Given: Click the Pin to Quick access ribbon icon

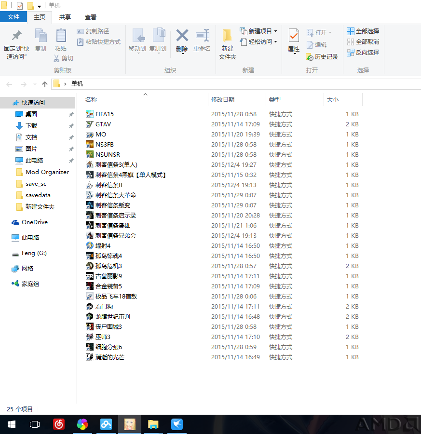Looking at the screenshot, I should click(16, 35).
